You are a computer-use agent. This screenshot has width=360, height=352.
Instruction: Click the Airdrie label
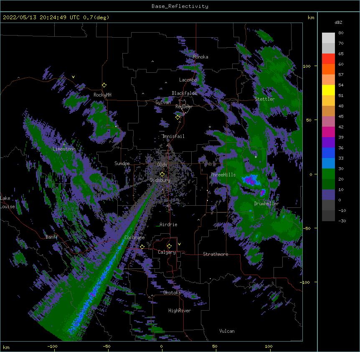pos(168,224)
